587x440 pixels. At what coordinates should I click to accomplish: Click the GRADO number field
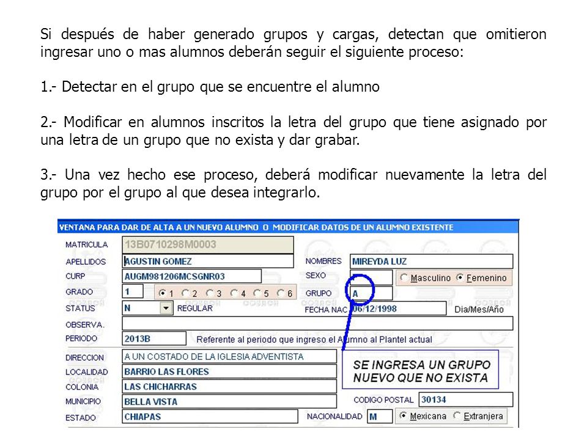coord(133,291)
